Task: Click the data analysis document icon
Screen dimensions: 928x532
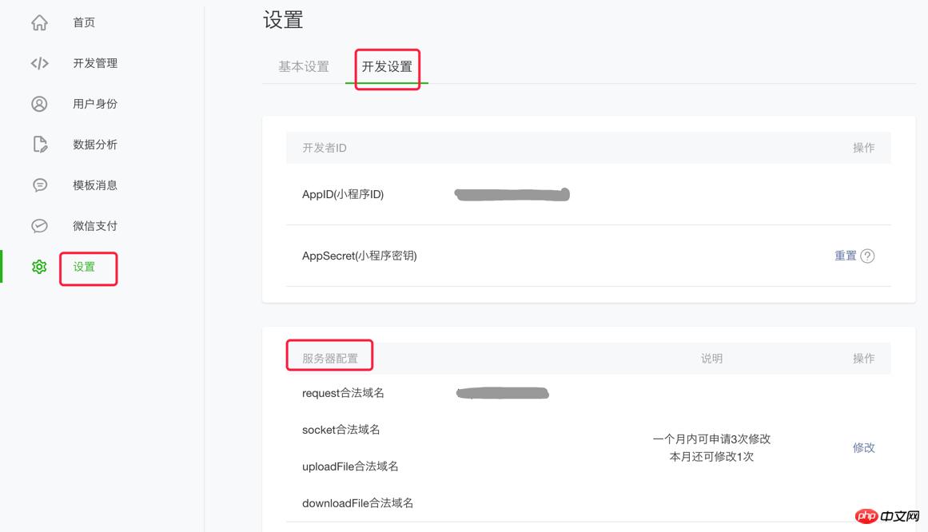Action: (39, 145)
